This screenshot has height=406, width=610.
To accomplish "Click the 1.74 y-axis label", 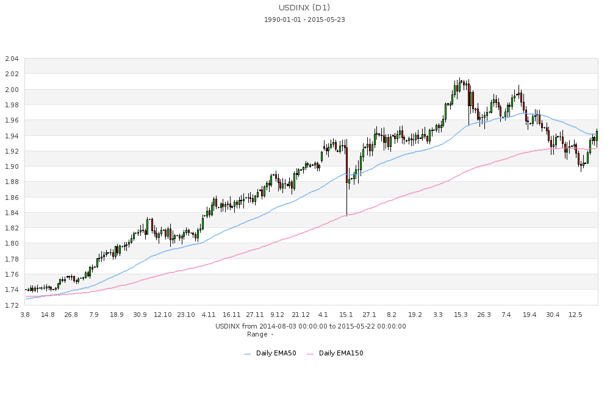I will click(12, 290).
